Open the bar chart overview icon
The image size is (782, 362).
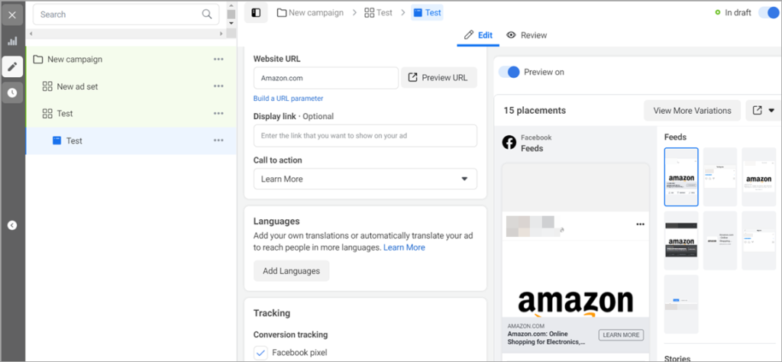pyautogui.click(x=12, y=41)
